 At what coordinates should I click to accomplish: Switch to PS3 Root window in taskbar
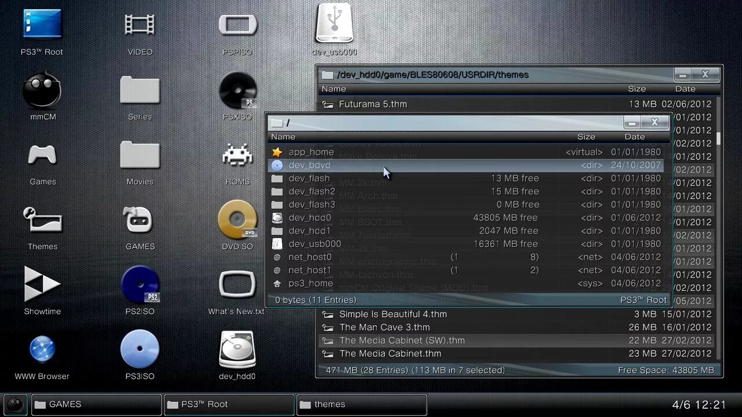[x=229, y=404]
